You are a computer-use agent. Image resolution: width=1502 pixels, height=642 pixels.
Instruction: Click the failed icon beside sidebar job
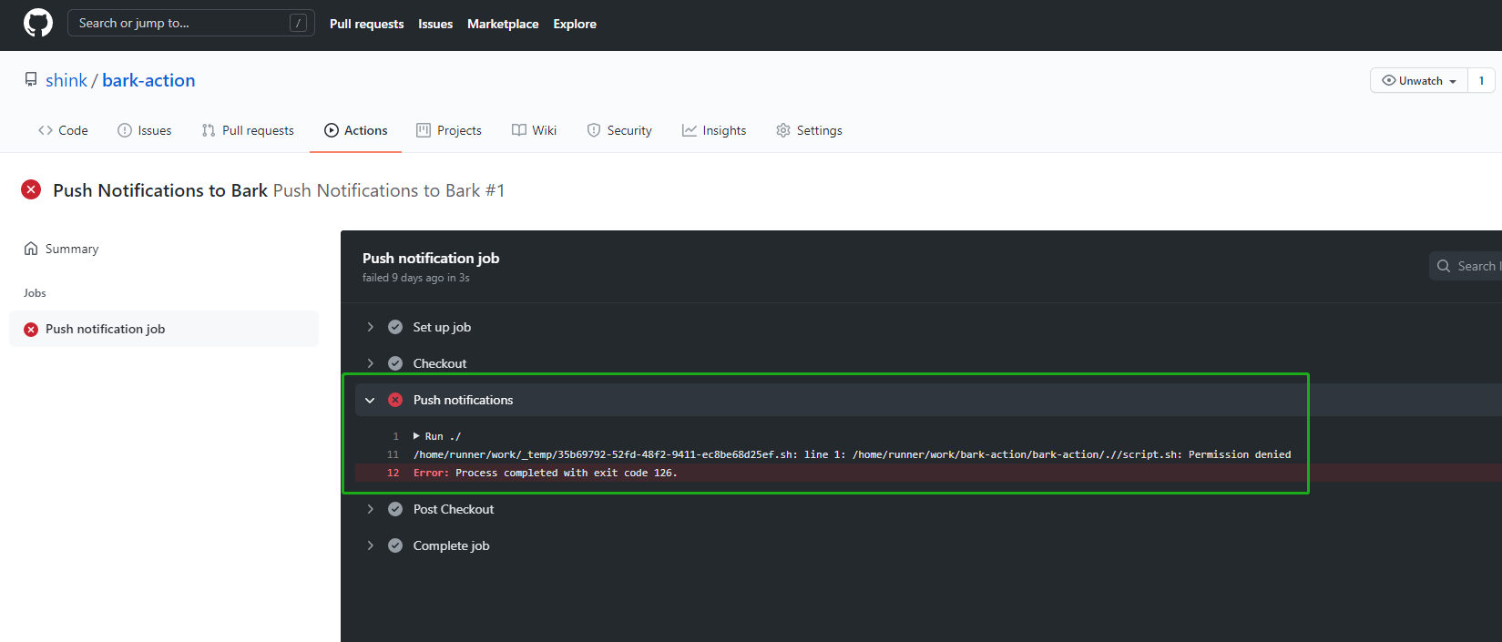(31, 330)
